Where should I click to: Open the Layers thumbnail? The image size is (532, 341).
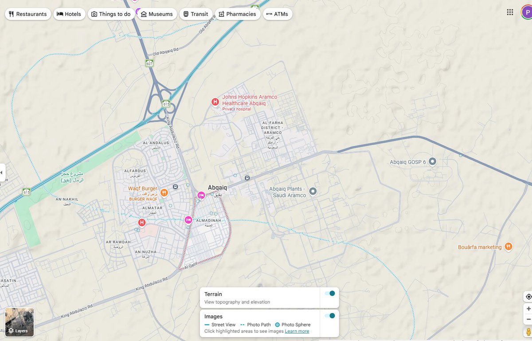(x=20, y=322)
